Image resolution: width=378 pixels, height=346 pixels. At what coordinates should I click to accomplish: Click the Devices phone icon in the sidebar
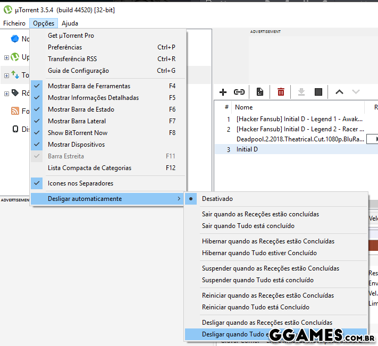[x=15, y=129]
